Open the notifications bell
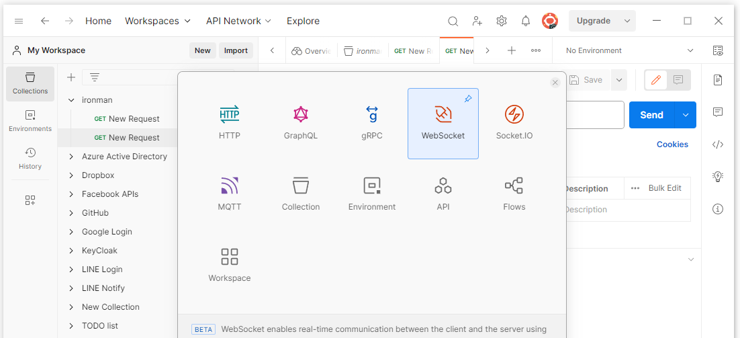740x338 pixels. point(526,21)
